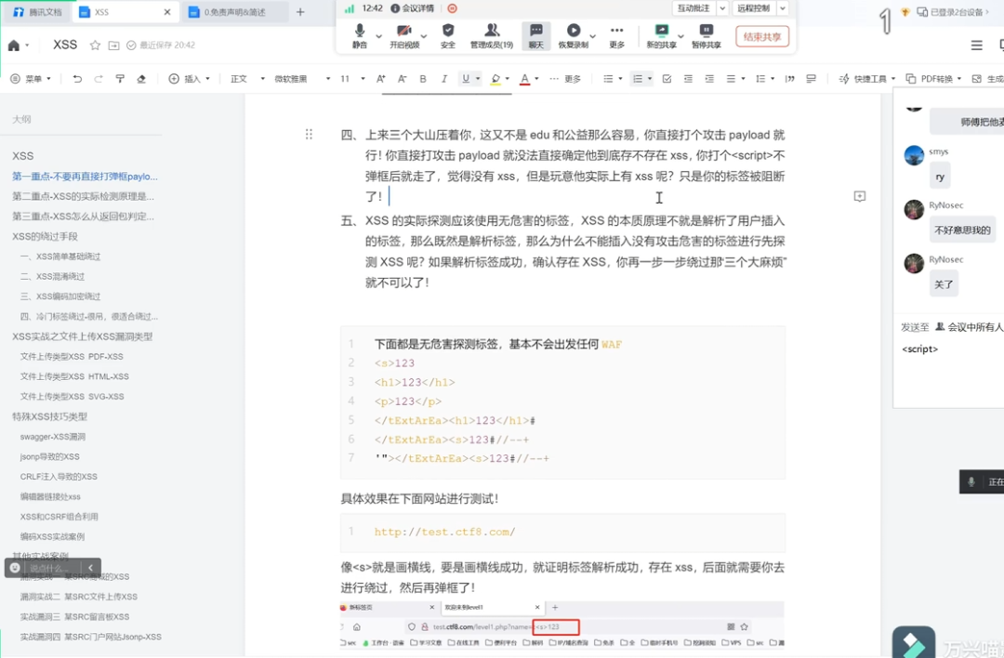Viewport: 1004px width, 658px height.
Task: Open the font size 11 dropdown
Action: (352, 79)
